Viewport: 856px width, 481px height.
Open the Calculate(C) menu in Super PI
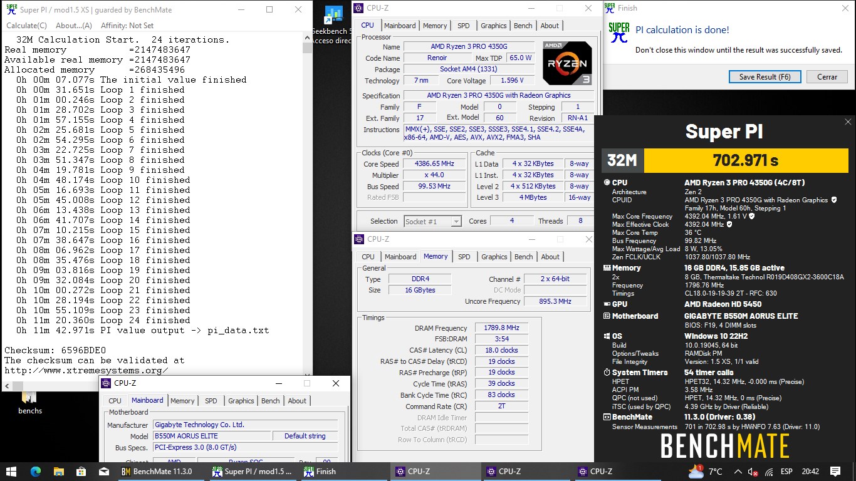[x=26, y=26]
